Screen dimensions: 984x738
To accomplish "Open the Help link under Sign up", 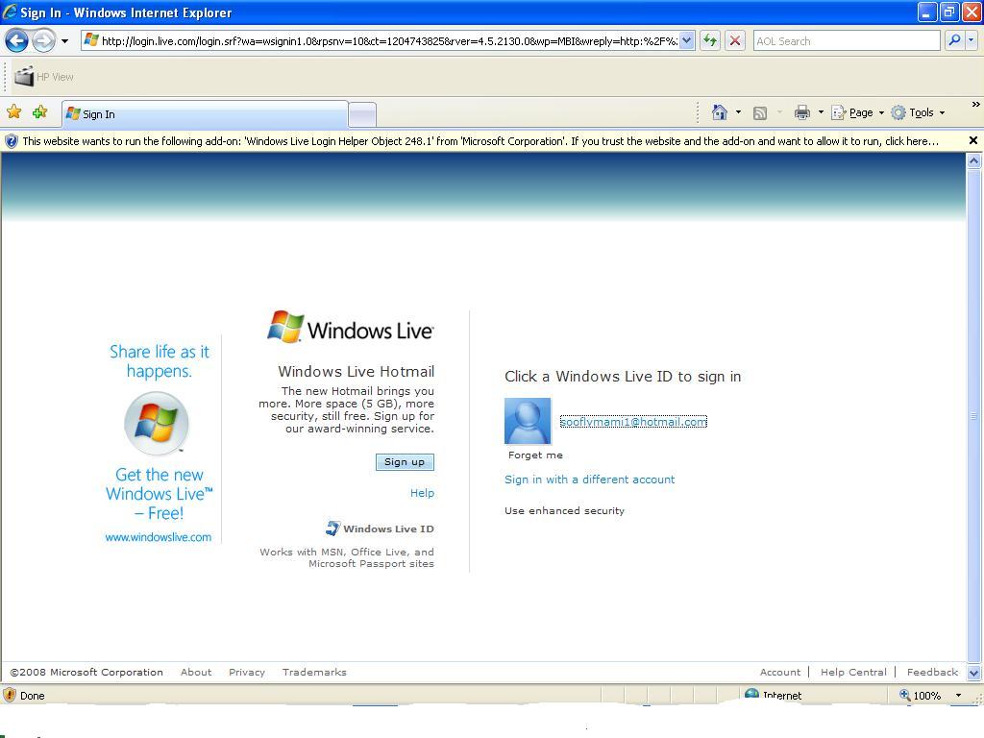I will coord(422,493).
